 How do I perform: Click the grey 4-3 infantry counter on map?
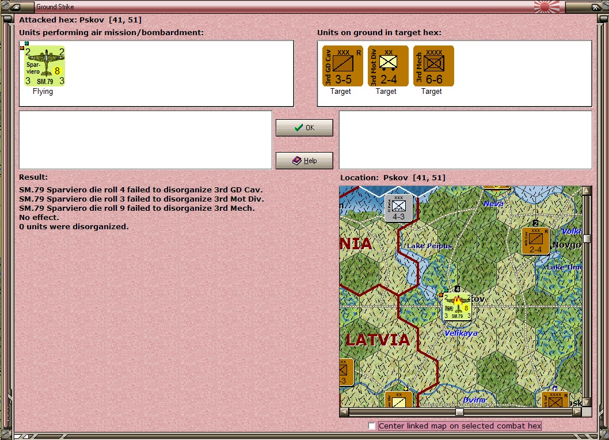[398, 208]
